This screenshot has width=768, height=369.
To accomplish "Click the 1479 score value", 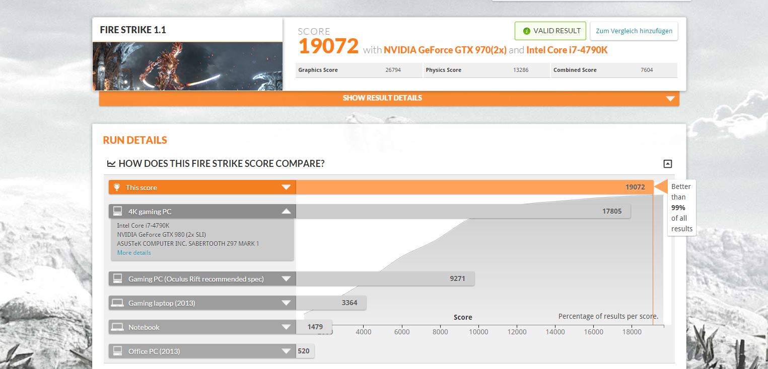I will click(315, 327).
